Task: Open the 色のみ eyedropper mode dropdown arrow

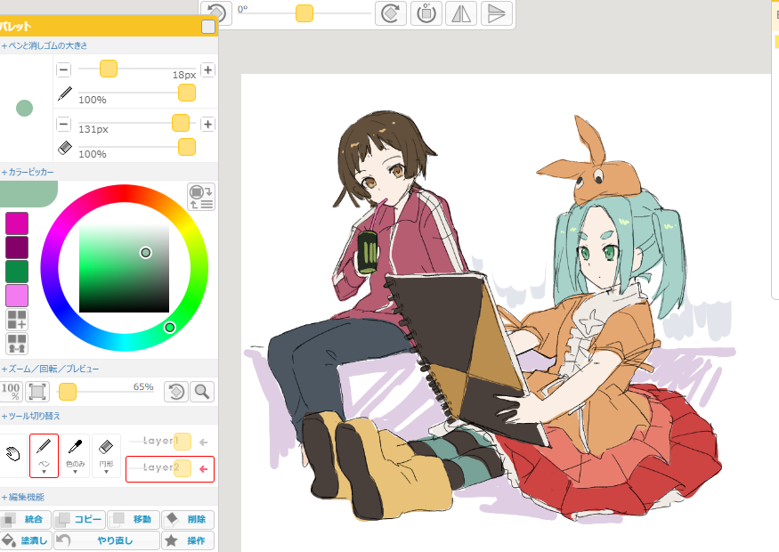Action: 75,472
